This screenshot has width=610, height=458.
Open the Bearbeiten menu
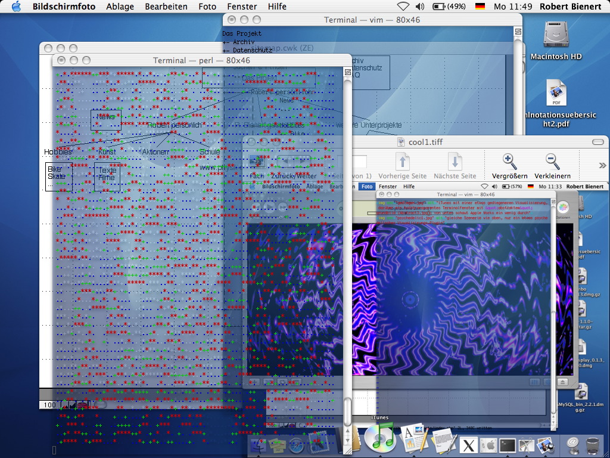[166, 7]
